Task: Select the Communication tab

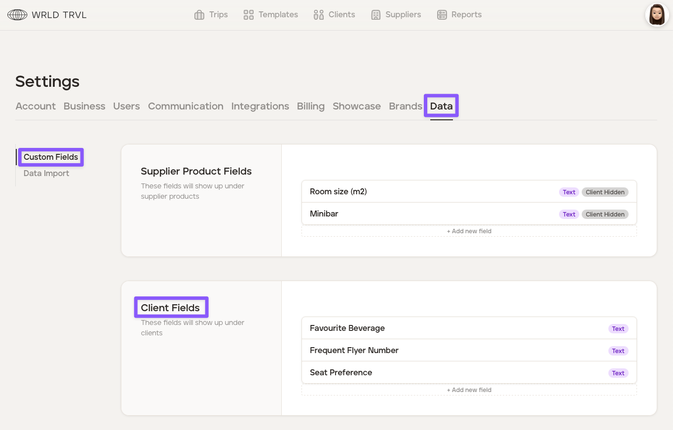Action: (x=186, y=106)
